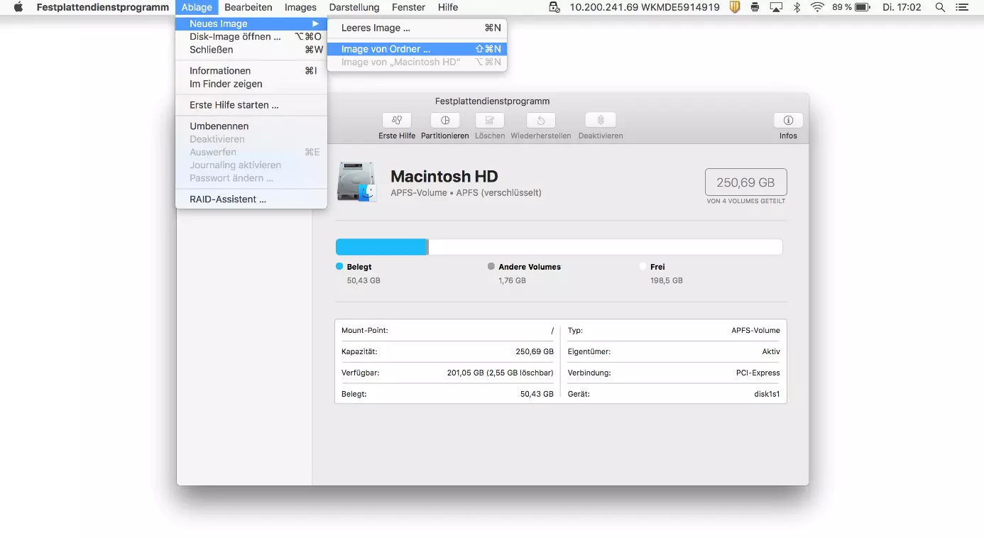Open the AirPlay display menu

[776, 7]
